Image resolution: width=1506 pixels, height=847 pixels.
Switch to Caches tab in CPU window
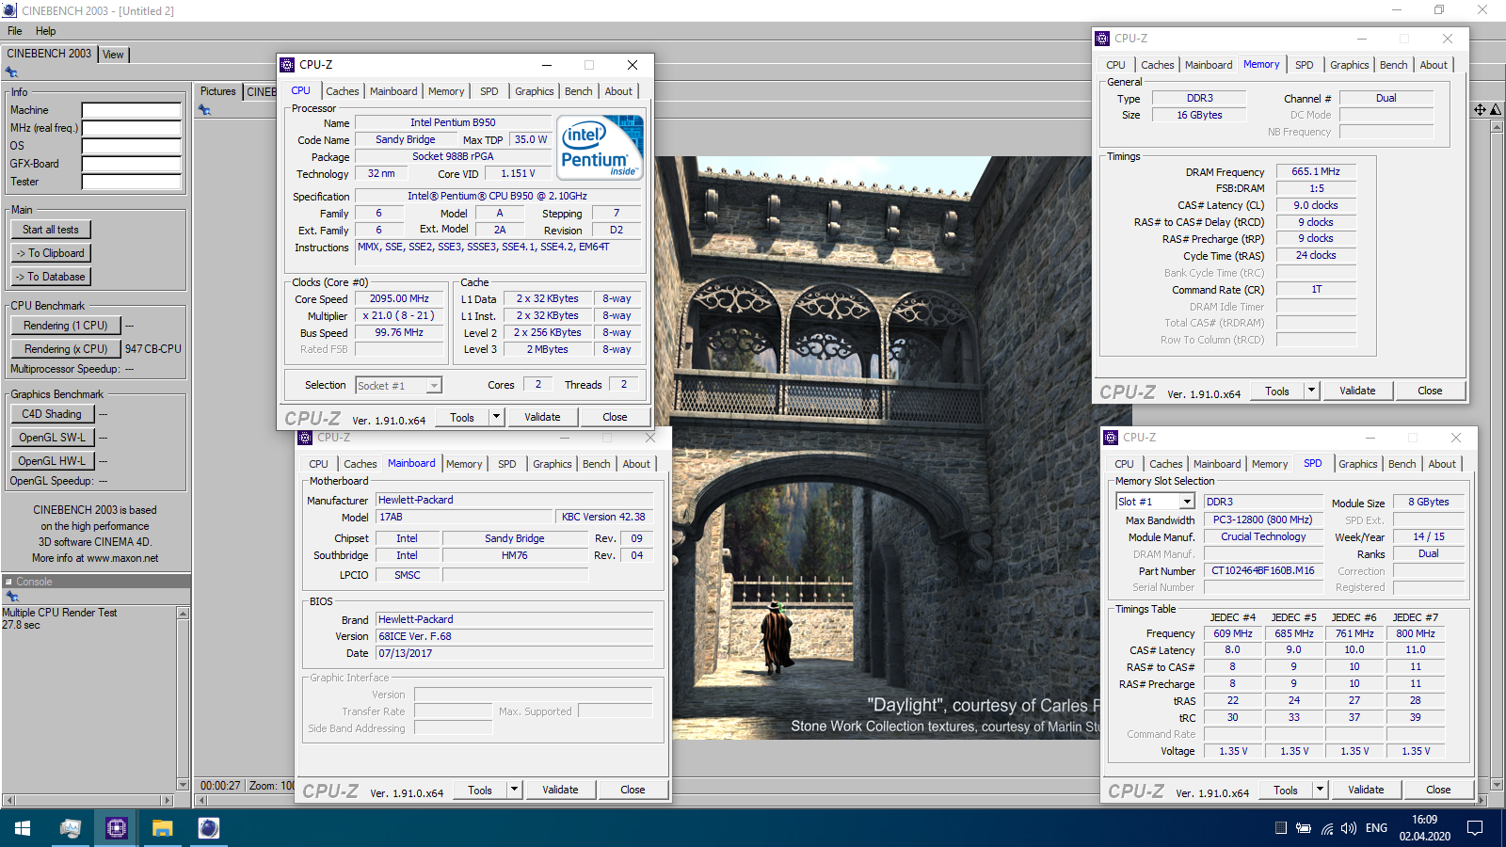343,91
